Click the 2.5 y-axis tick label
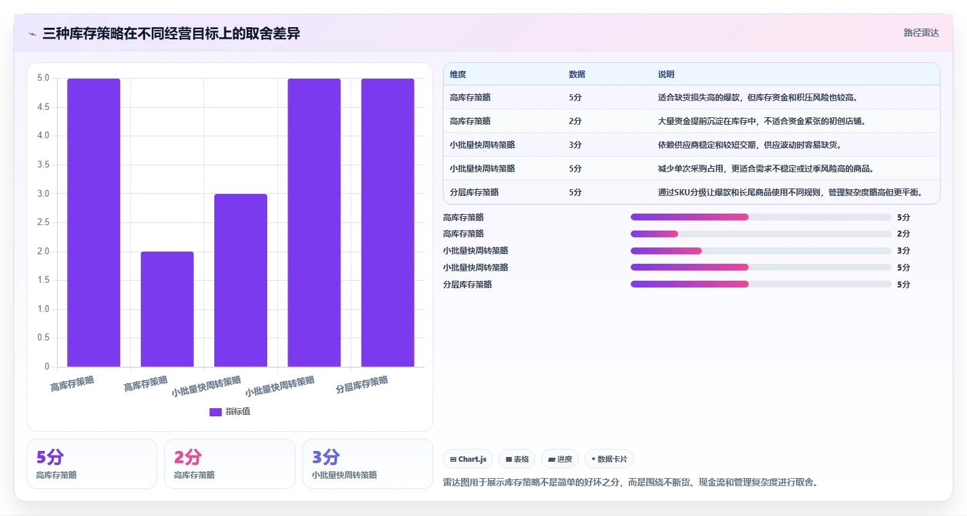 tap(43, 222)
